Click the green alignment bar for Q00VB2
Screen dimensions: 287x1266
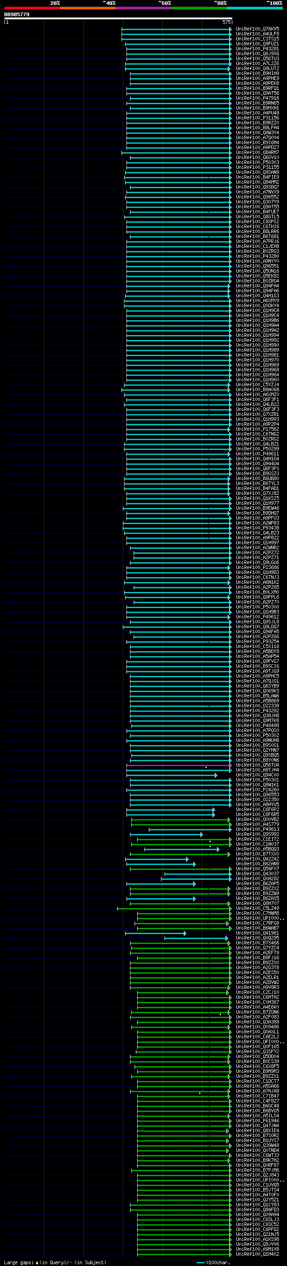click(x=181, y=820)
